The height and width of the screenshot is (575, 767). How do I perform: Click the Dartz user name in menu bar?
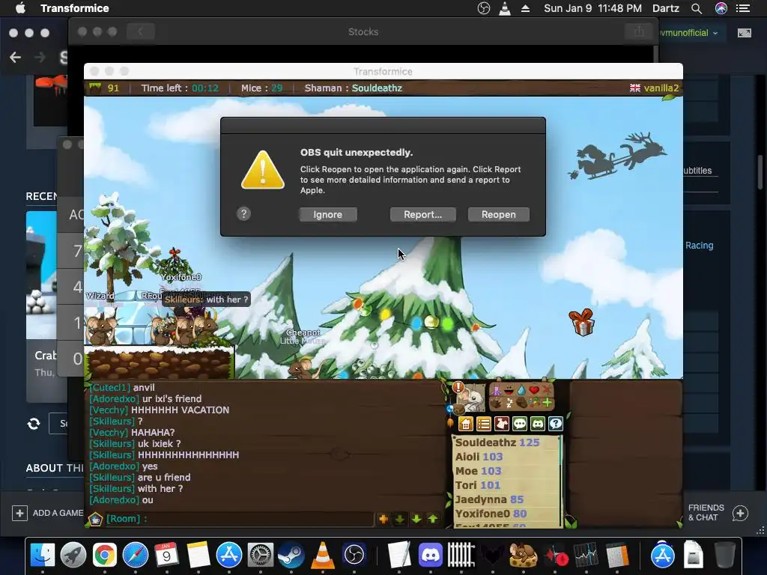(666, 8)
